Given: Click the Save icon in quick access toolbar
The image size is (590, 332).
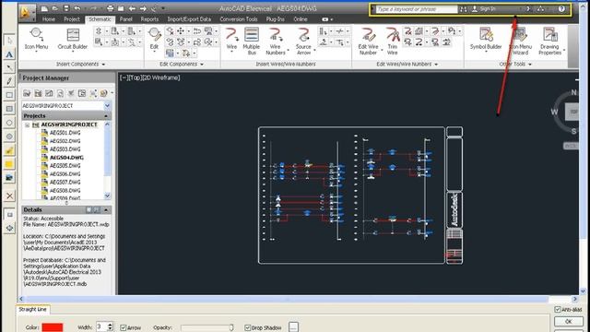Looking at the screenshot, I should tap(66, 8).
